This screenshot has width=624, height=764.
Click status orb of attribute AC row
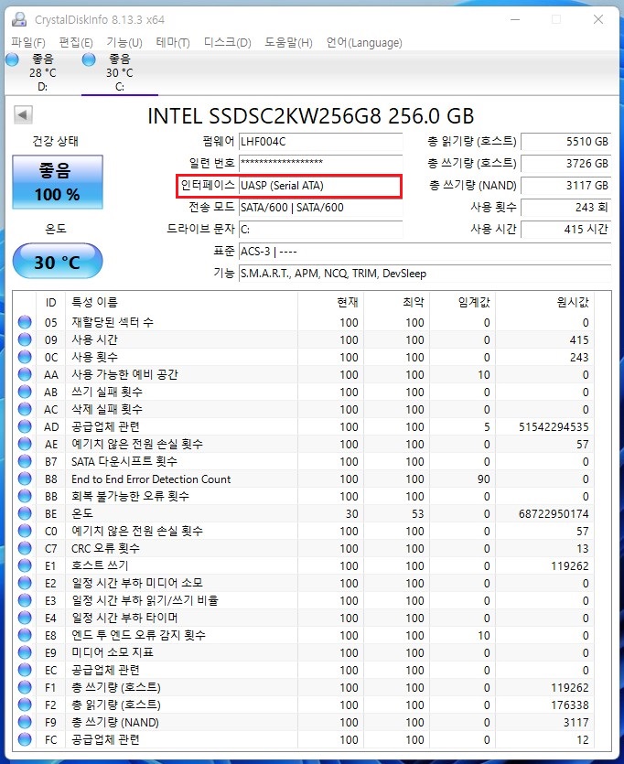(x=25, y=409)
